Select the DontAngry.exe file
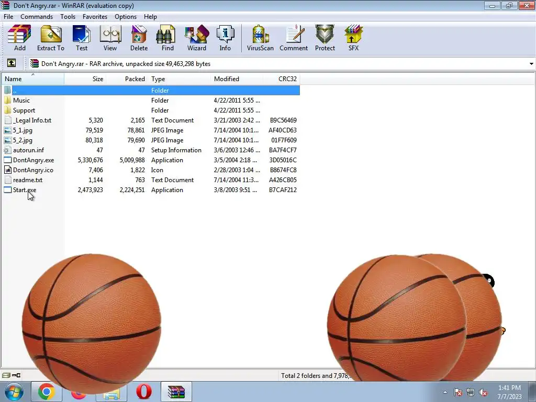 [x=33, y=160]
